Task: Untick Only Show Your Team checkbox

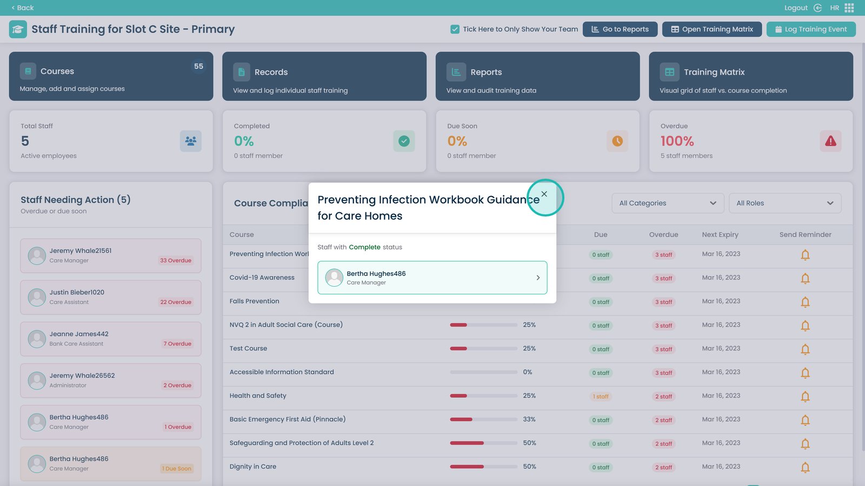Action: pyautogui.click(x=455, y=29)
